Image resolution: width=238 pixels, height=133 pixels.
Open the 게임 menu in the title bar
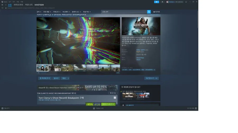coord(18,2)
